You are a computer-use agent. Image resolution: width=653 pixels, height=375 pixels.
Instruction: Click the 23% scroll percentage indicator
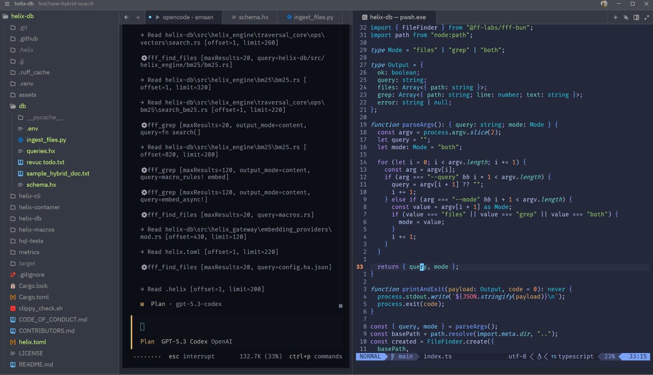pyautogui.click(x=609, y=357)
